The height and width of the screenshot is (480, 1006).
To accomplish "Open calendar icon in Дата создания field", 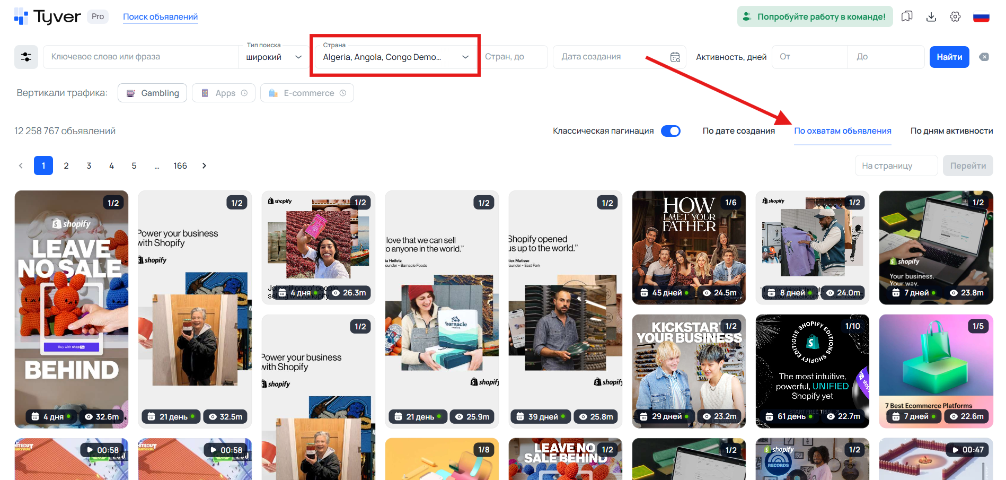I will (675, 57).
